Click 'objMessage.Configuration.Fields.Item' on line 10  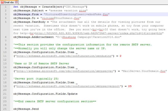[44, 52]
